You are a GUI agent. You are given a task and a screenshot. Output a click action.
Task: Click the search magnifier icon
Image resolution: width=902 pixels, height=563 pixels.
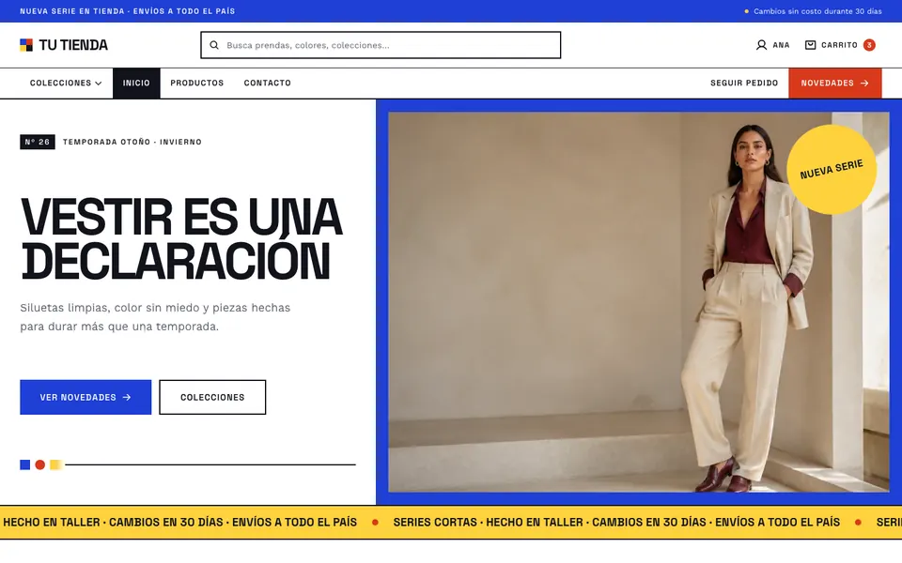click(214, 45)
